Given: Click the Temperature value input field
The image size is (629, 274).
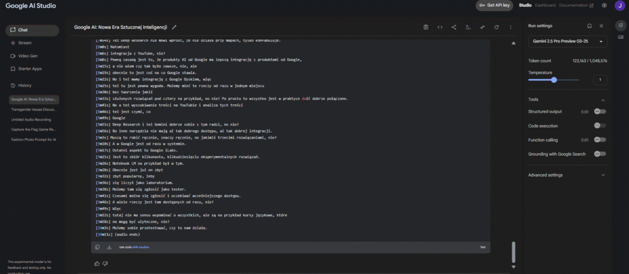Looking at the screenshot, I should 600,80.
